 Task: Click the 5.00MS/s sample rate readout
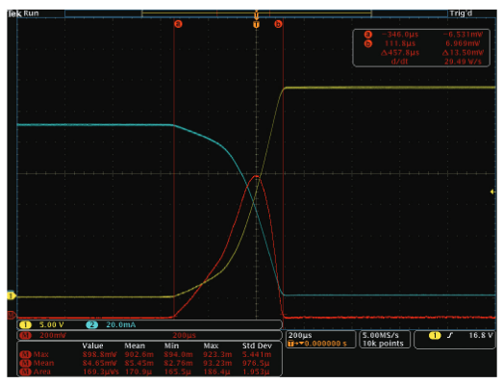click(381, 335)
